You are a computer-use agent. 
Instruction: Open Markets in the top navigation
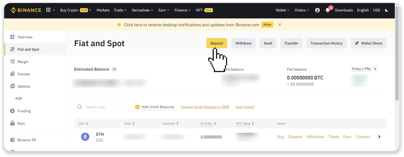click(103, 10)
